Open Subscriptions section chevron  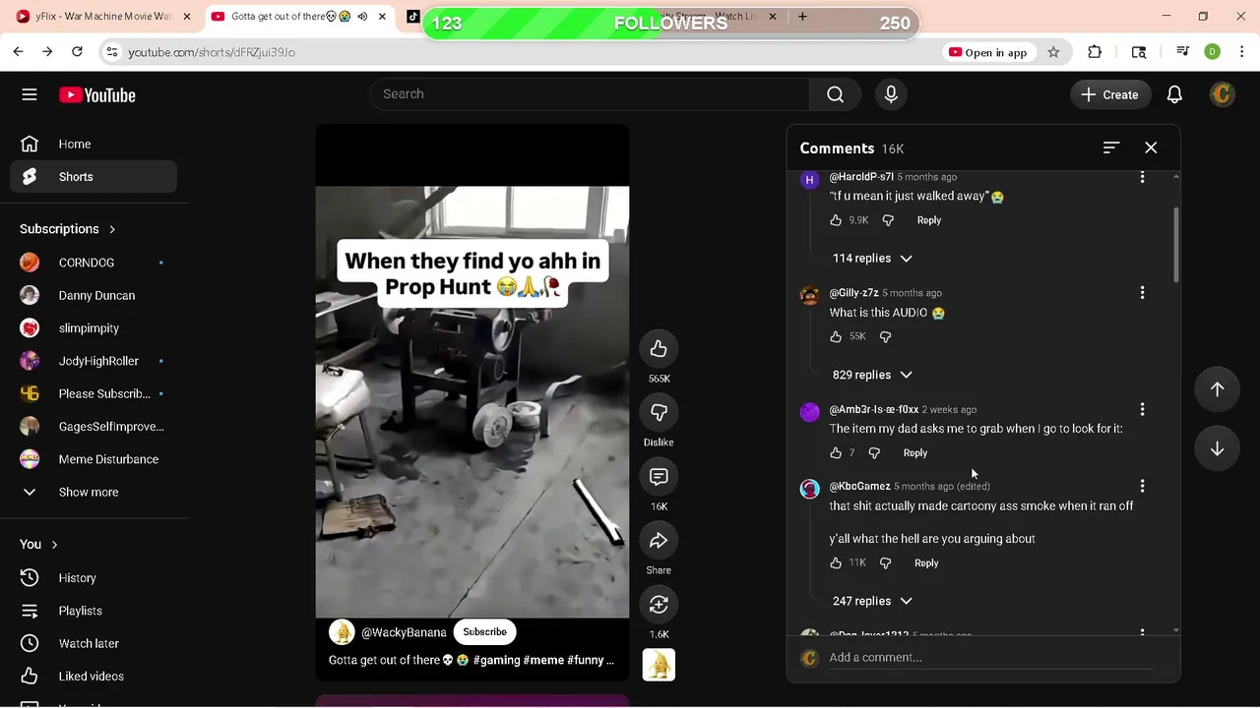point(112,229)
